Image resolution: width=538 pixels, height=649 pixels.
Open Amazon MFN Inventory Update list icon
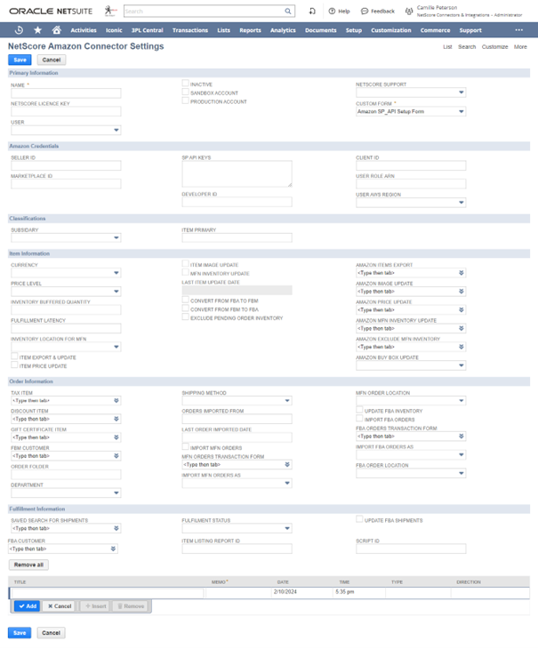461,328
